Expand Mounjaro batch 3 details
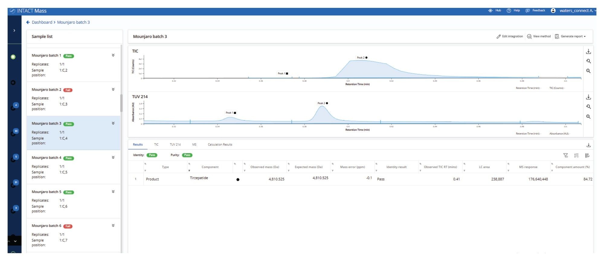 (x=113, y=123)
